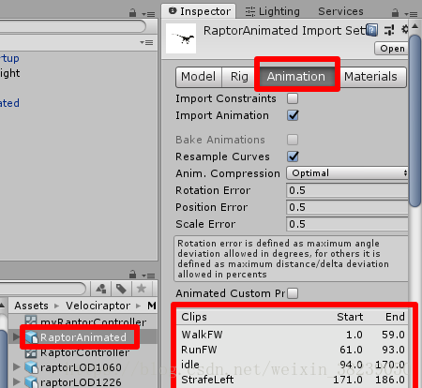Select the Animation import tab

296,77
